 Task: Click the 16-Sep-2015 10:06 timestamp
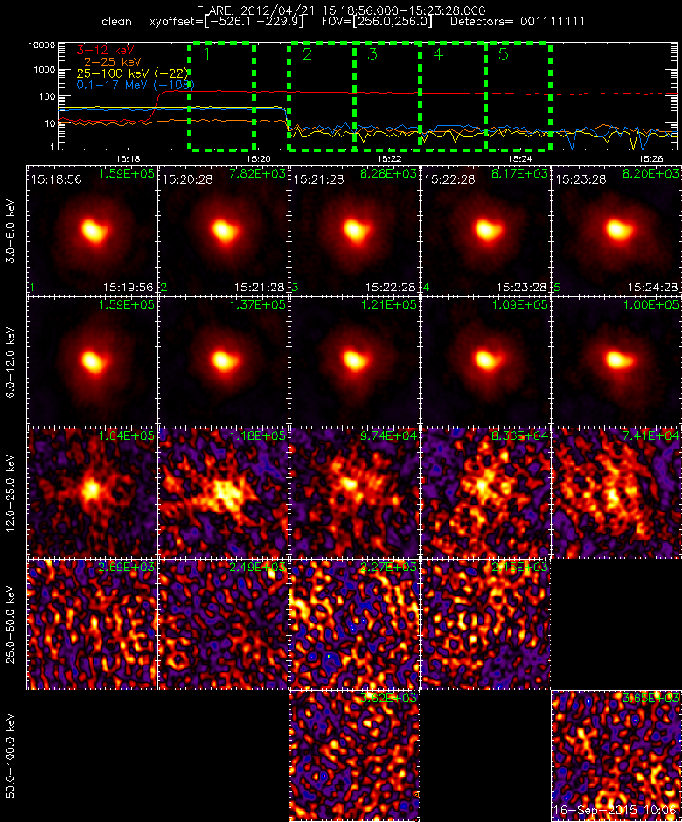coord(615,811)
